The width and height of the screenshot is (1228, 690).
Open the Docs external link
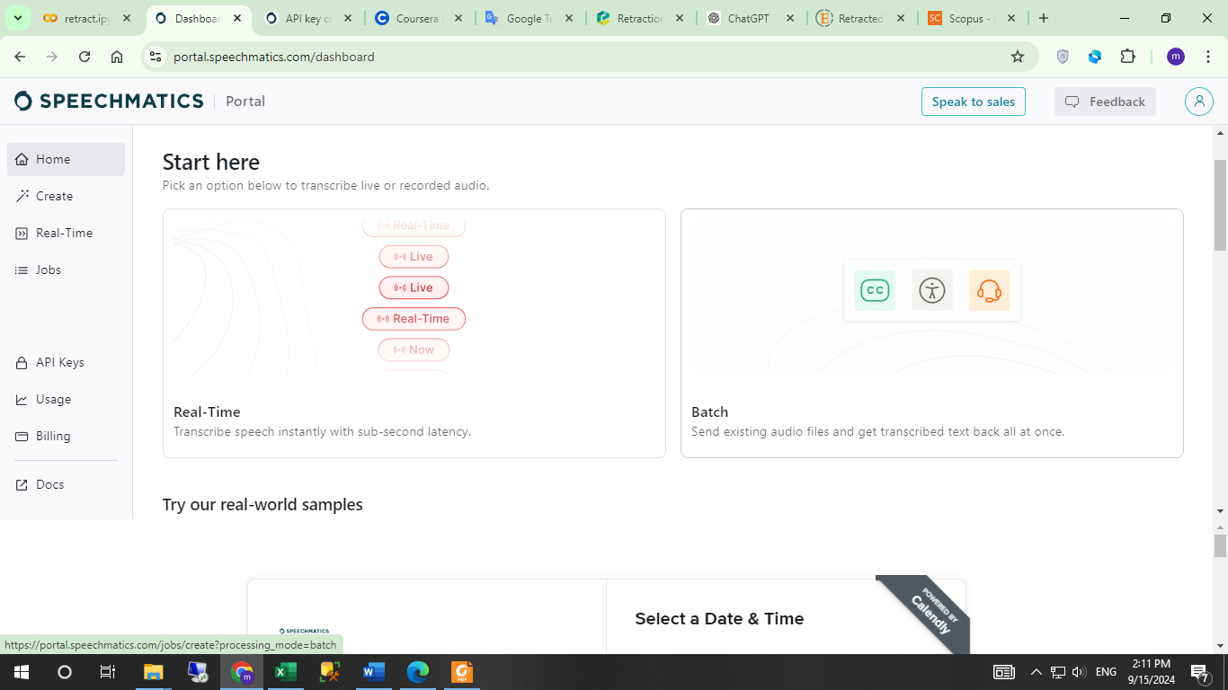(66, 484)
